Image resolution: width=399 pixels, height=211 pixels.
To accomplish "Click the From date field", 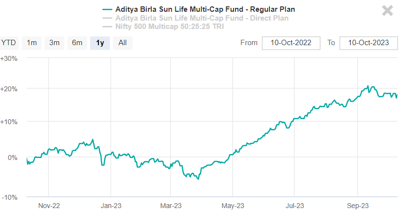I will [291, 43].
